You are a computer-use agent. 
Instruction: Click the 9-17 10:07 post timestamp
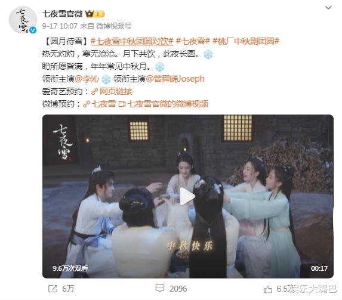(60, 26)
